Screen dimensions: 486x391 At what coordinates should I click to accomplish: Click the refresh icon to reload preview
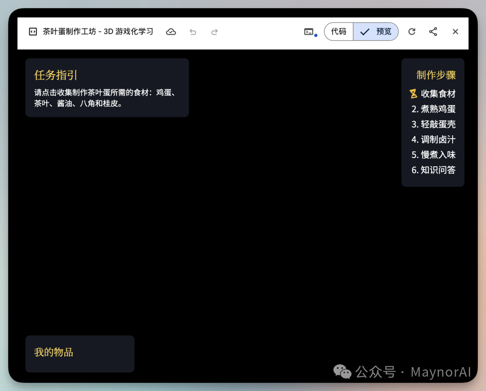point(412,31)
